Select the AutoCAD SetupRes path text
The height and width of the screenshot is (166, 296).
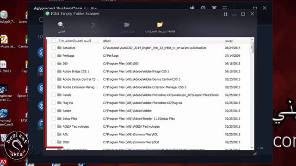pyautogui.click(x=154, y=48)
